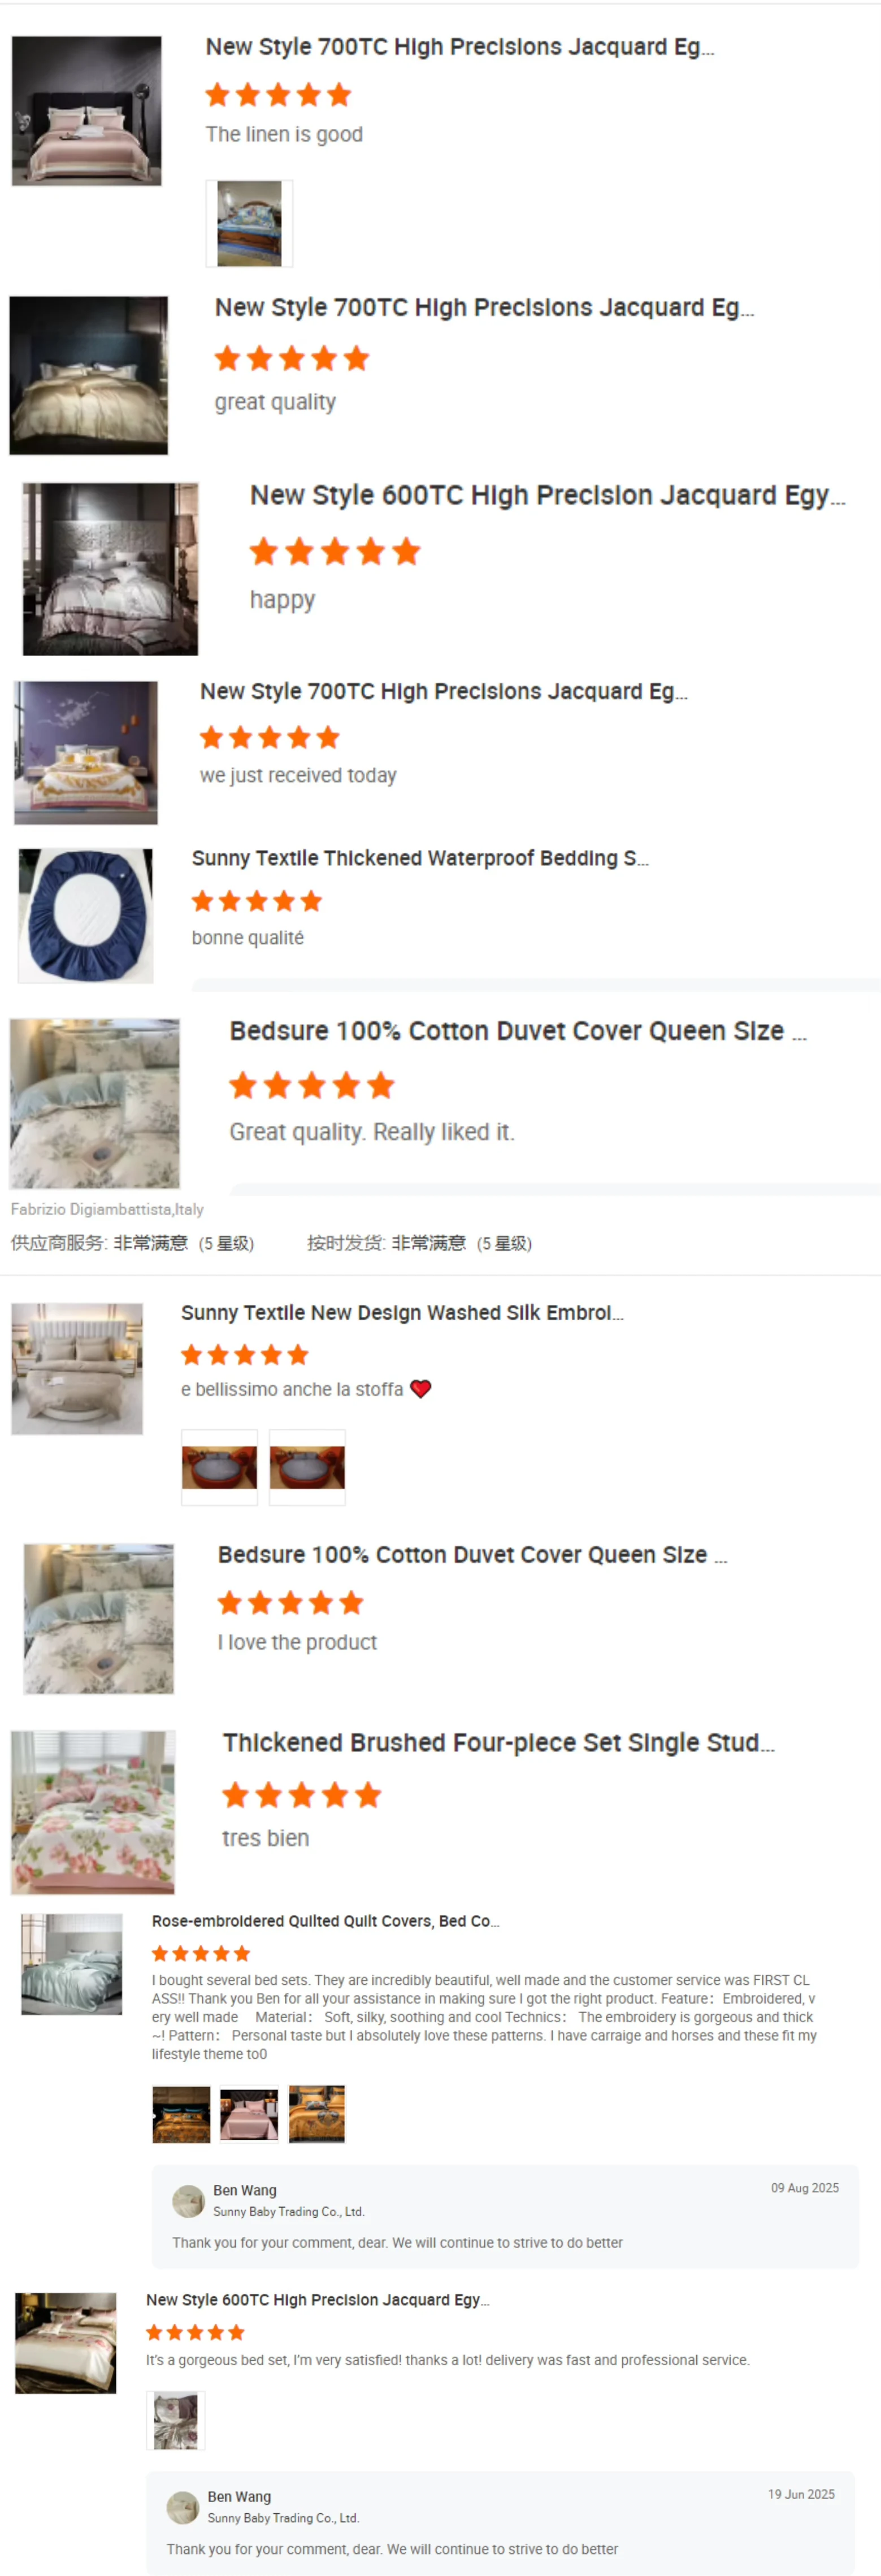Open the Bedsure title above "I love the product"
The image size is (881, 2576).
471,1554
